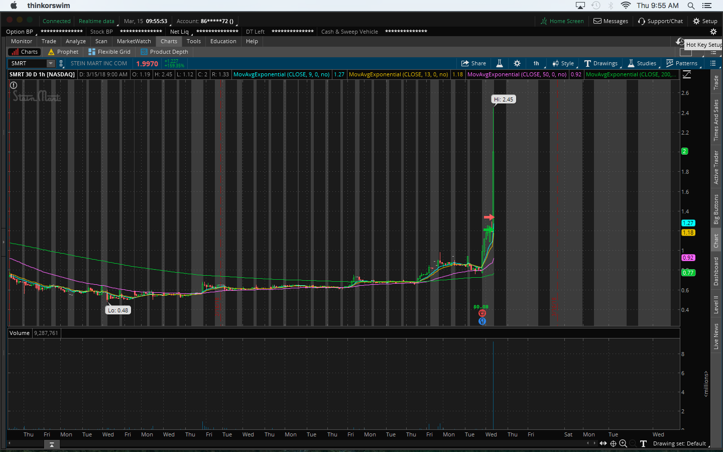Open chart settings gear icon
This screenshot has height=452, width=723.
[517, 63]
